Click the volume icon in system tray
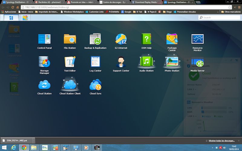Screen dimensions: 242x151 pos(224,148)
